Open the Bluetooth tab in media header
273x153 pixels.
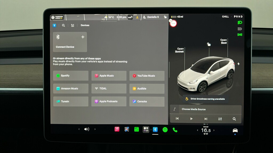[x=54, y=25]
